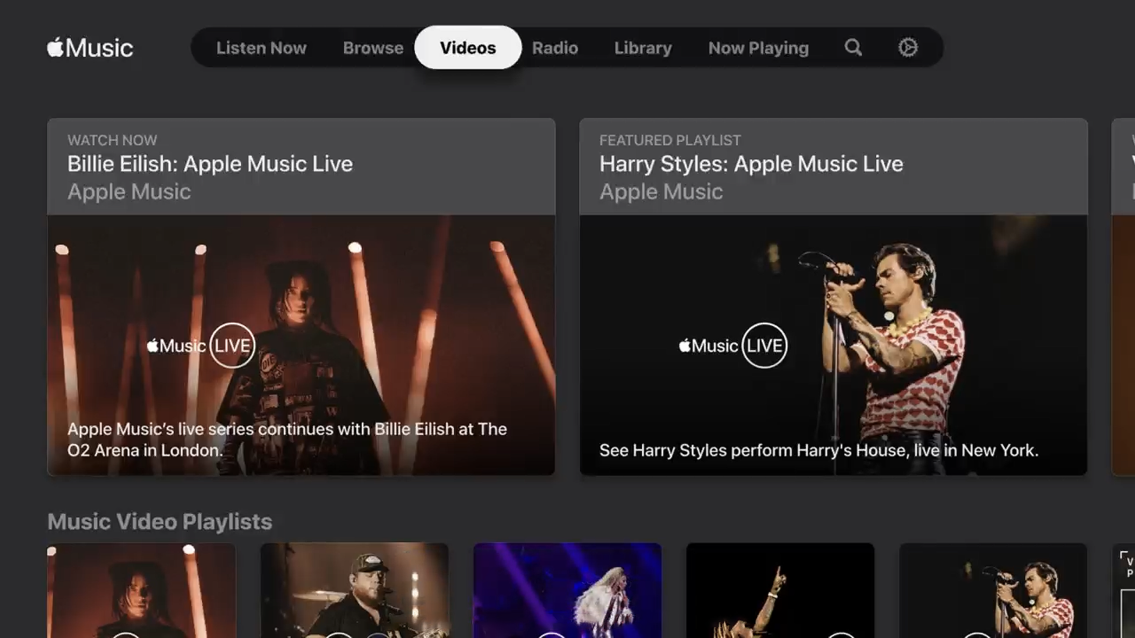The width and height of the screenshot is (1135, 638).
Task: Open the Now Playing tab
Action: tap(758, 48)
